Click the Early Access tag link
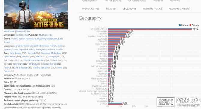The width and height of the screenshot is (201, 109). (x=15, y=53)
